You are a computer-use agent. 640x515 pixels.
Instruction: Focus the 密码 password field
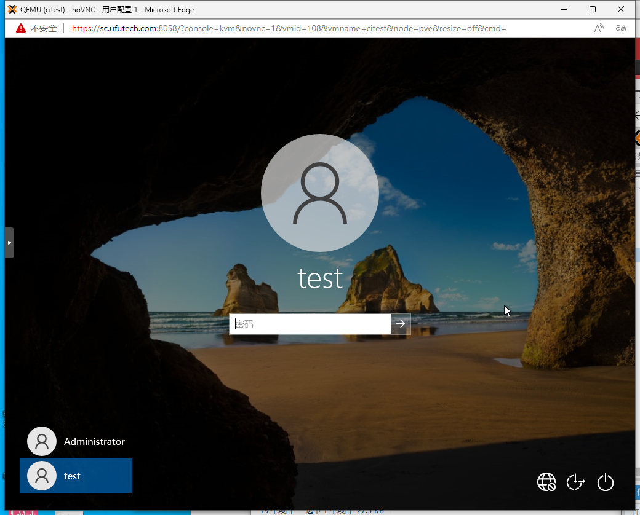(310, 324)
